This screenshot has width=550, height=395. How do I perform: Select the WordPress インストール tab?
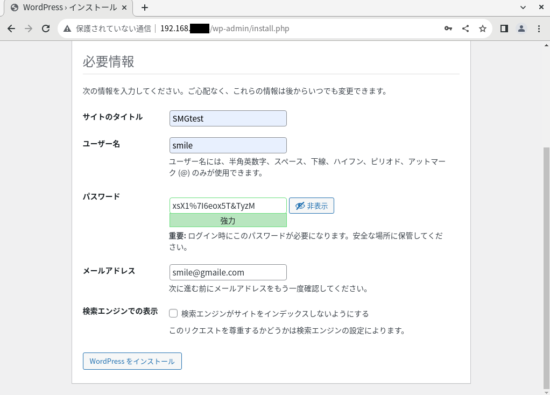coord(68,8)
